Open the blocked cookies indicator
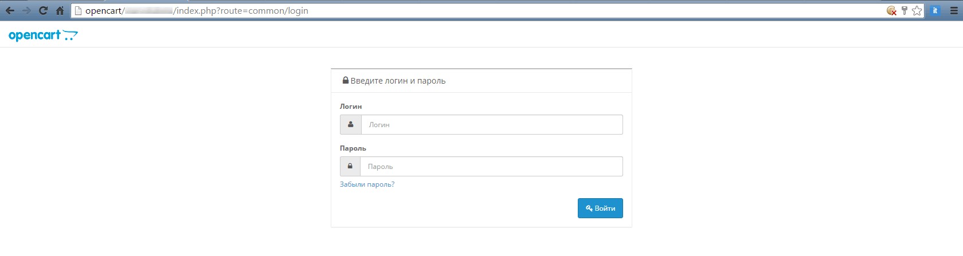Image resolution: width=963 pixels, height=256 pixels. (x=891, y=10)
